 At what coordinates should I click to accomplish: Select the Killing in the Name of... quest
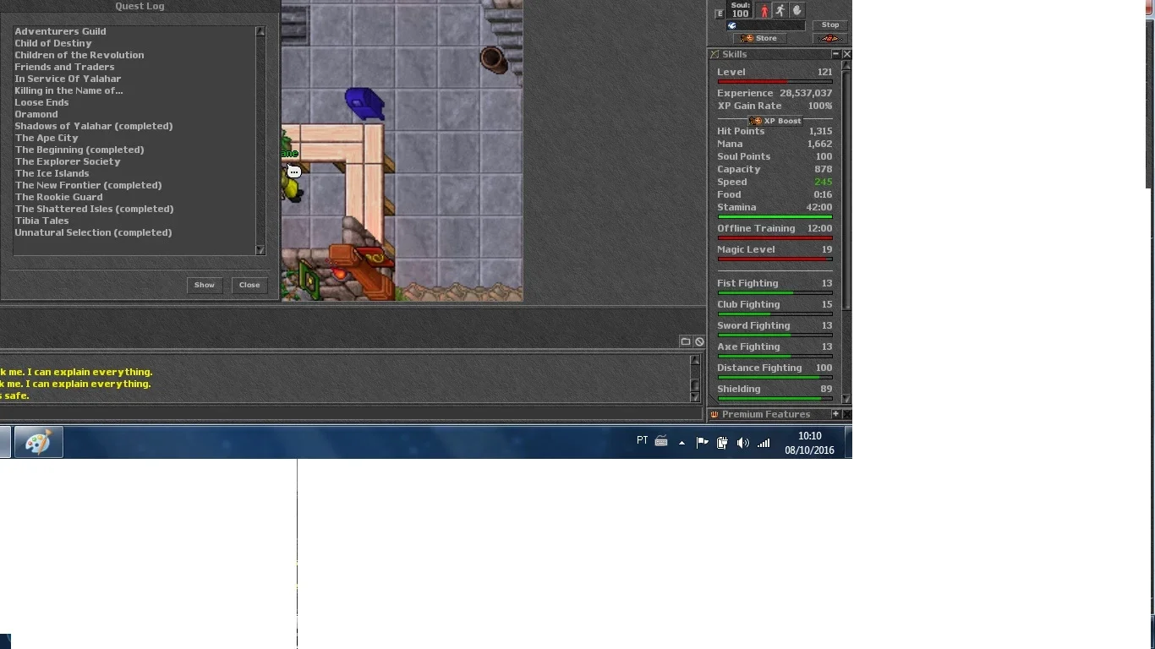tap(68, 90)
